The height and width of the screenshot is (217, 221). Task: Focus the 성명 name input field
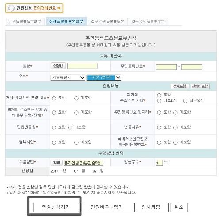82,66
